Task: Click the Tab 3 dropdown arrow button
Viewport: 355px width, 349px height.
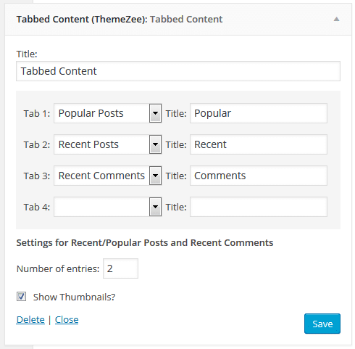Action: tap(155, 176)
